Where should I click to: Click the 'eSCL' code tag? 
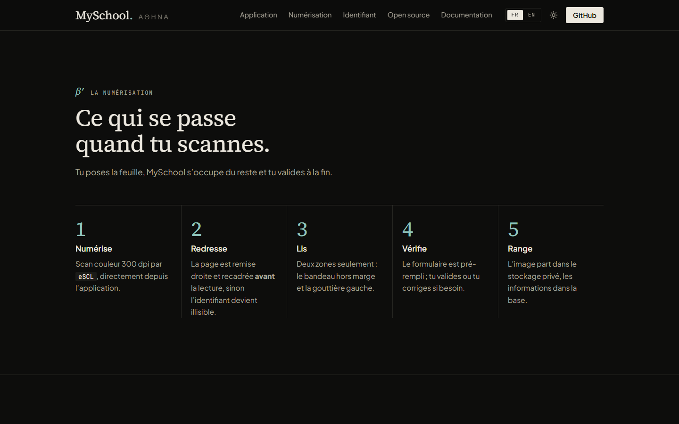(x=86, y=277)
